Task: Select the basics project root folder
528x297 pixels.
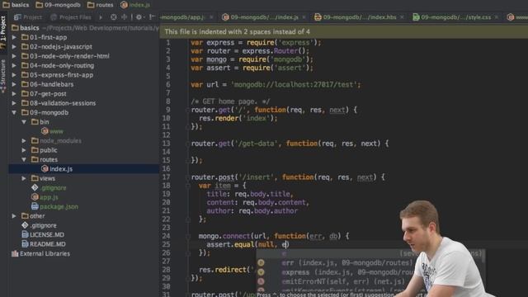Action: pyautogui.click(x=26, y=28)
